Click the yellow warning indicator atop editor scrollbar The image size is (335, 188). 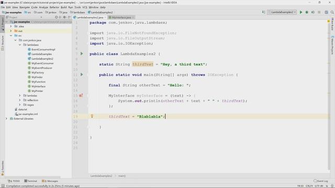coord(329,21)
